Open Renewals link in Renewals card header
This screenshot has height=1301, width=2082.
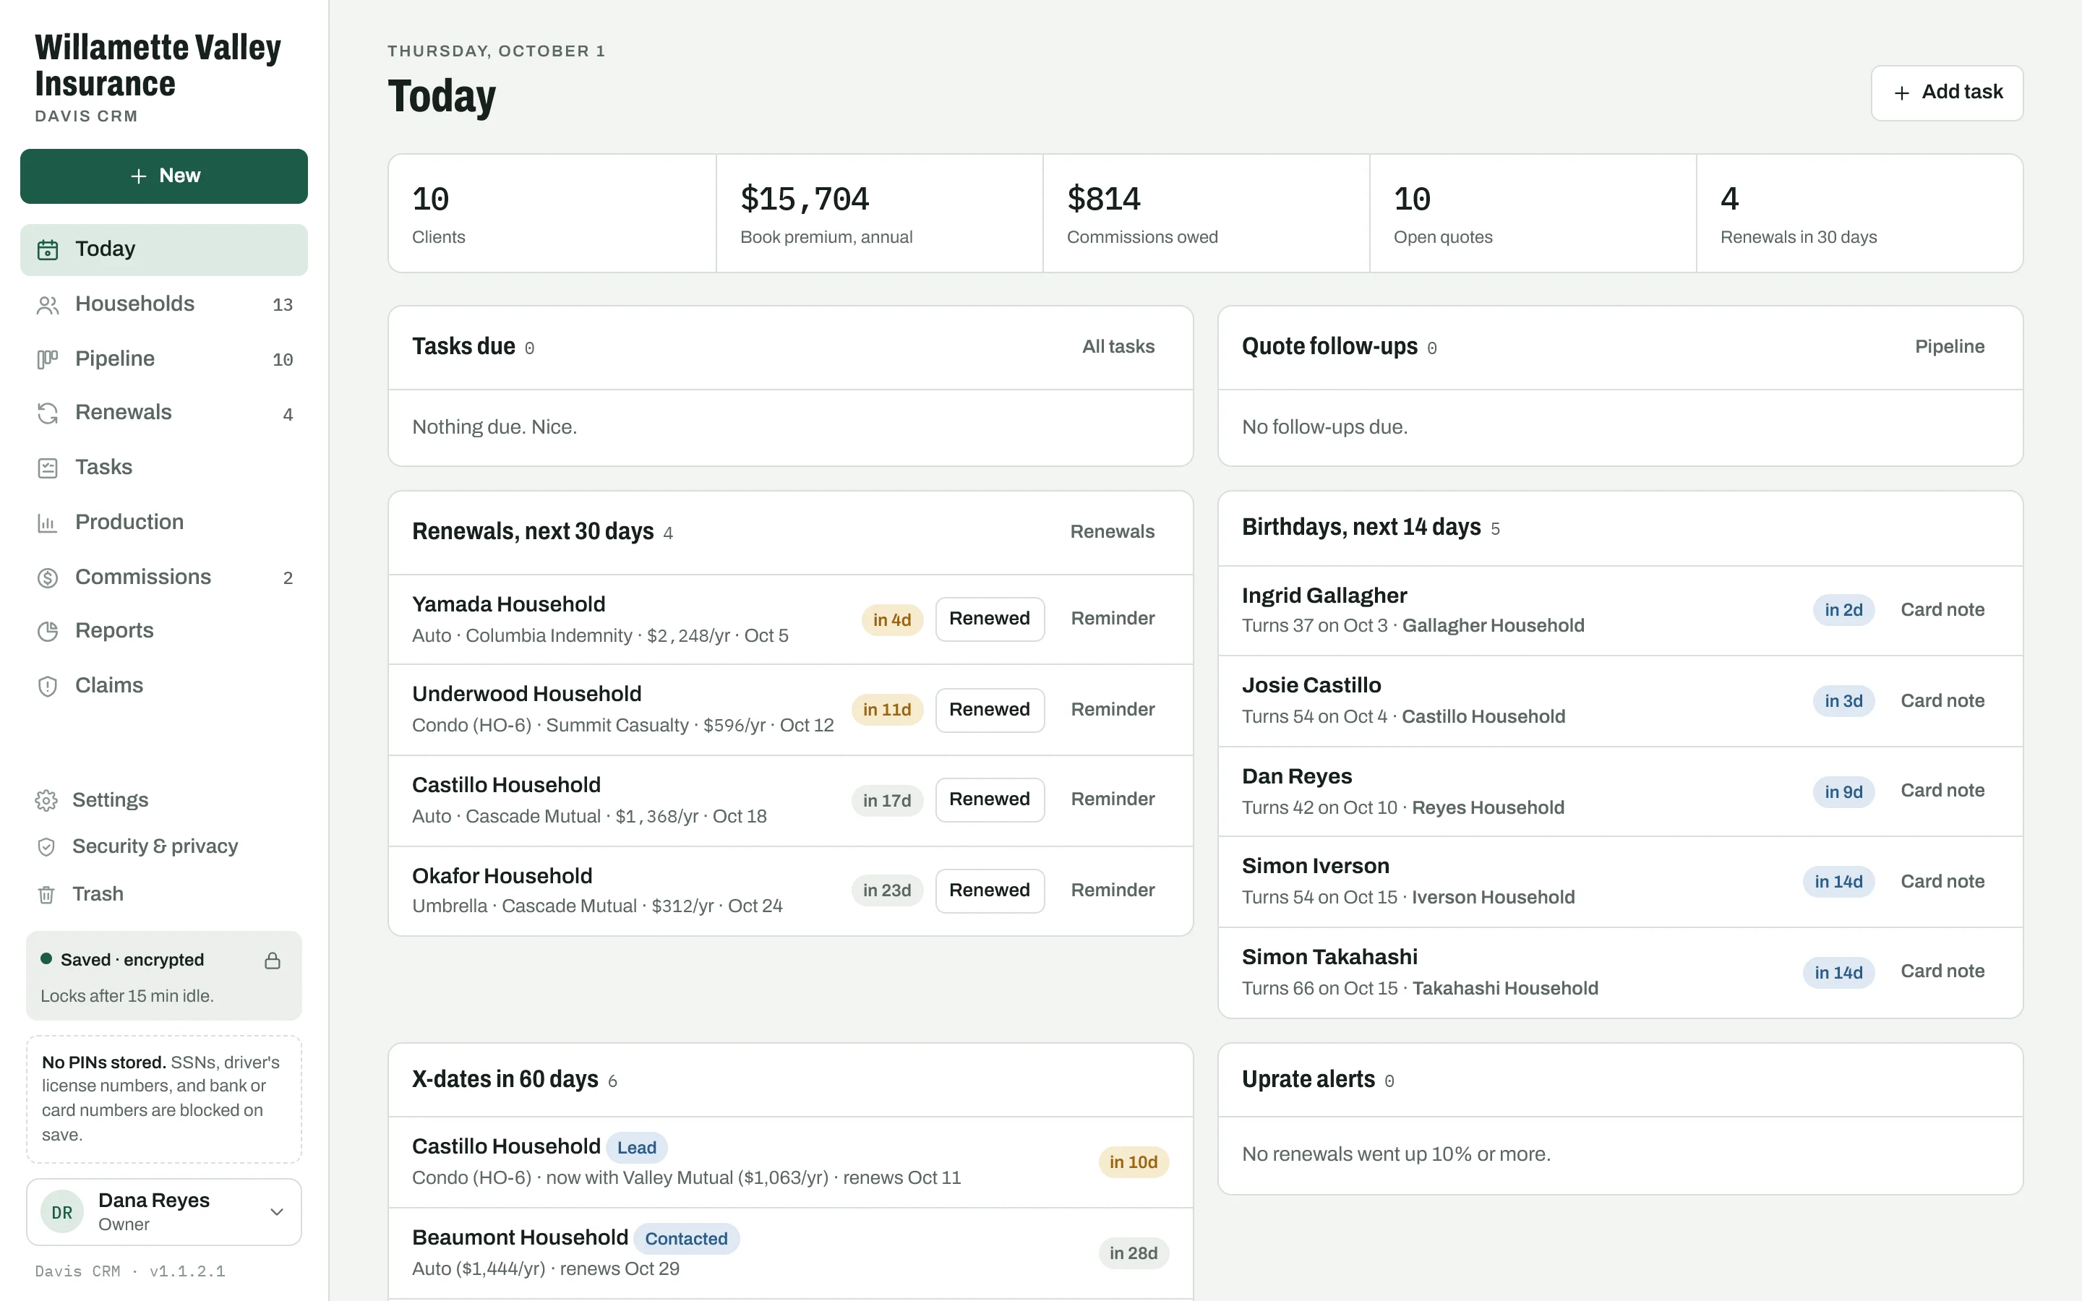pos(1112,532)
